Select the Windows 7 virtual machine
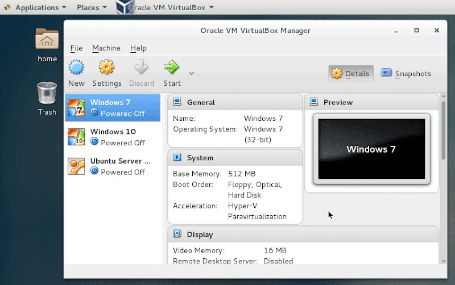Screen dimensions: 455x285 point(113,107)
